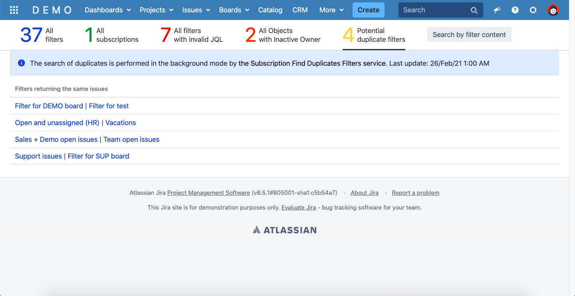Click the DEMO logo in header
575x296 pixels.
[x=52, y=10]
